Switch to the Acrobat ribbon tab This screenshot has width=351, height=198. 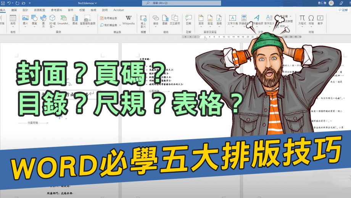coord(118,10)
